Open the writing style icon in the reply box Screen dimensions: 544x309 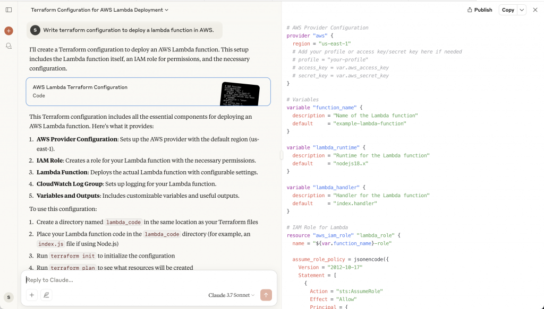tap(46, 295)
